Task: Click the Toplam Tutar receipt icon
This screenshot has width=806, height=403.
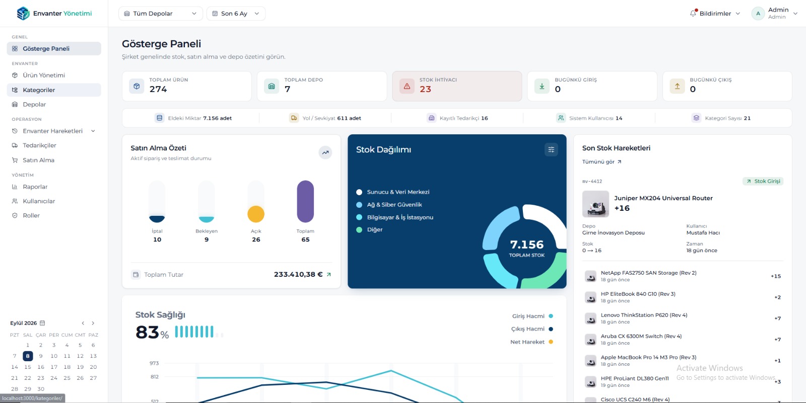Action: coord(136,275)
